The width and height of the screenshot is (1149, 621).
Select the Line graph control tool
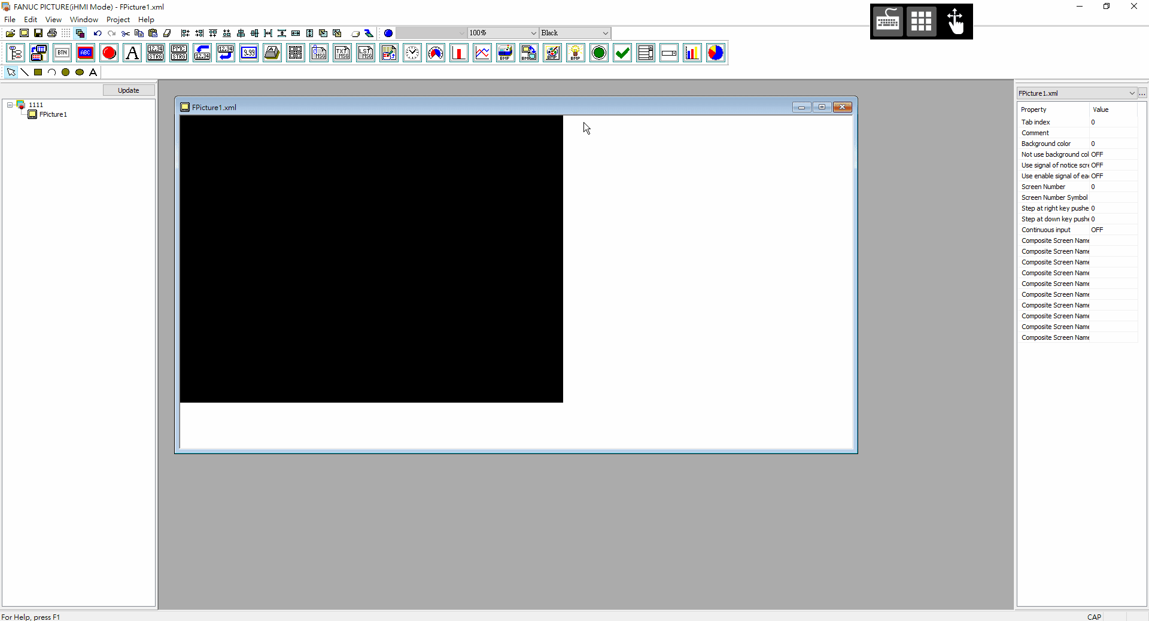tap(482, 53)
